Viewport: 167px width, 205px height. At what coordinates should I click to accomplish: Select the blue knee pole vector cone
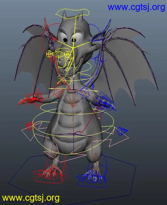[122, 131]
